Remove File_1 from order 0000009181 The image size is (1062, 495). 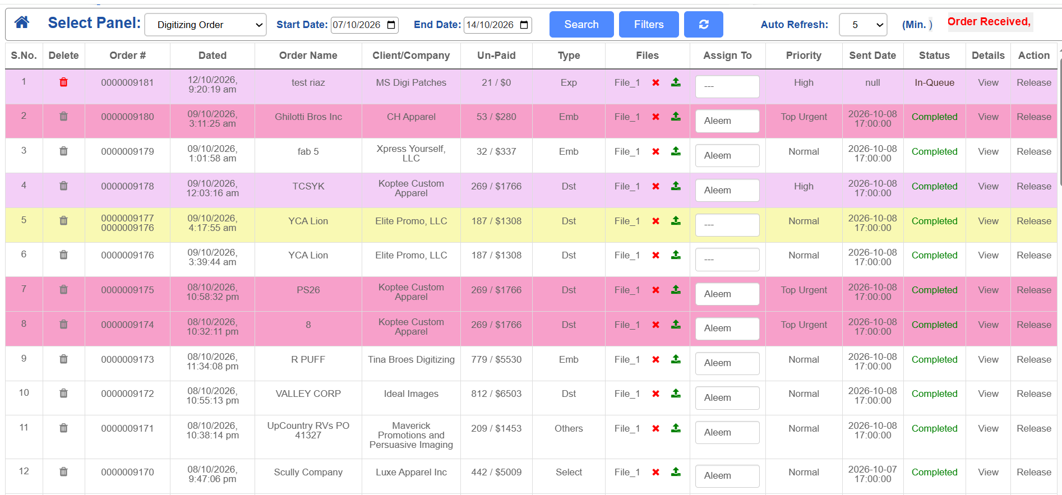point(655,82)
